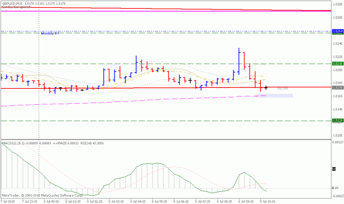Click the 1.5305 price axis label

(338, 4)
